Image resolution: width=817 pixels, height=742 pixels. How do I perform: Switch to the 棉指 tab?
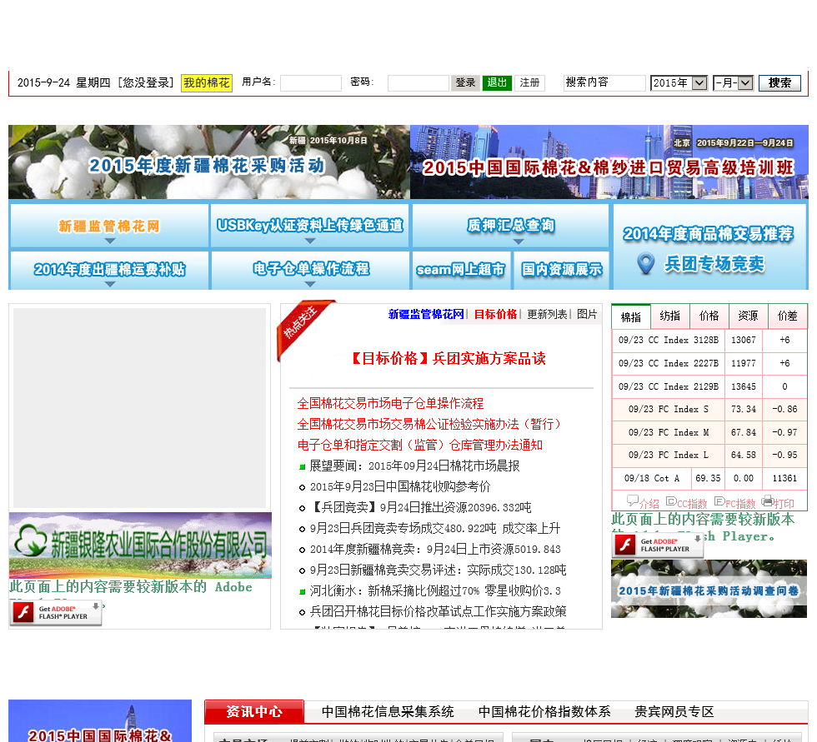pos(631,316)
